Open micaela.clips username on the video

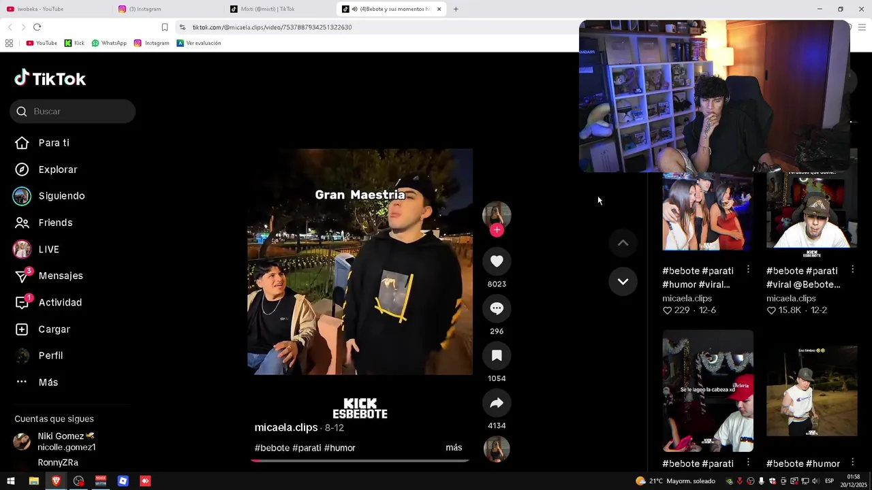tap(286, 427)
